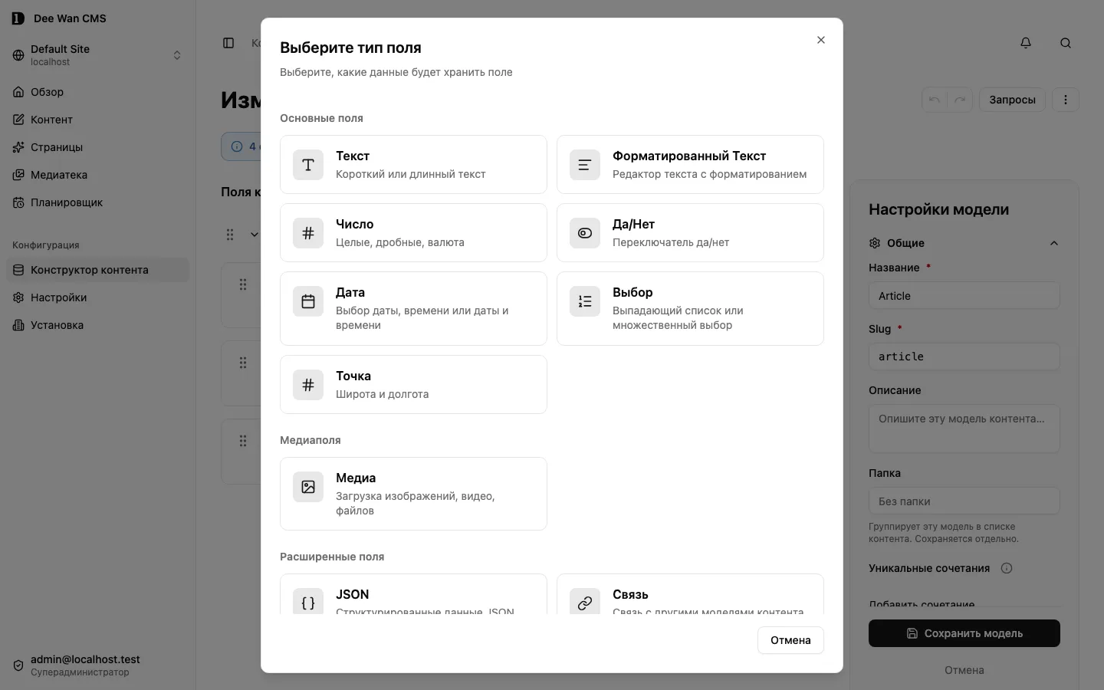Viewport: 1104px width, 690px height.
Task: Select the Да/Нет toggle icon
Action: click(585, 233)
